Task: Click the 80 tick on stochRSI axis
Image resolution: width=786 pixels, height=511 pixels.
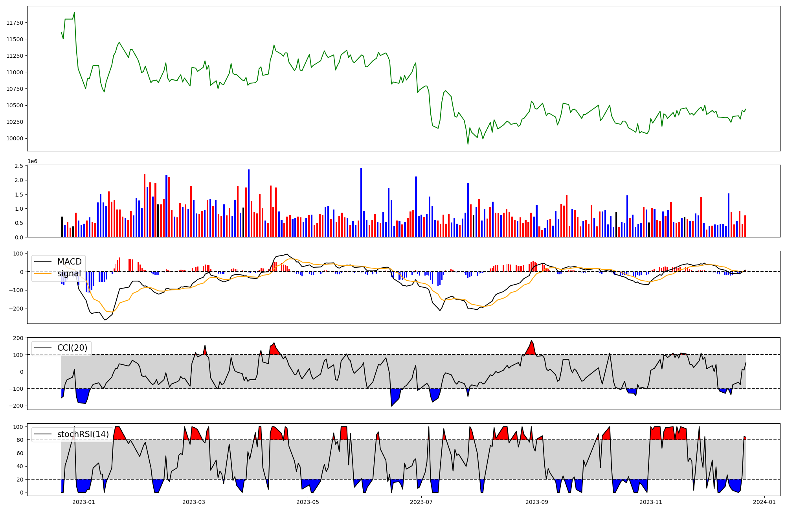Action: [20, 440]
